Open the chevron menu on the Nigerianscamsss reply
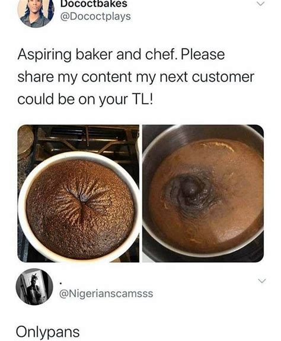Image resolution: width=281 pixels, height=341 pixels. click(x=262, y=281)
